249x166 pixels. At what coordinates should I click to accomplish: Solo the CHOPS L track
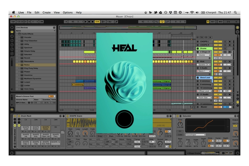pyautogui.click(x=225, y=42)
